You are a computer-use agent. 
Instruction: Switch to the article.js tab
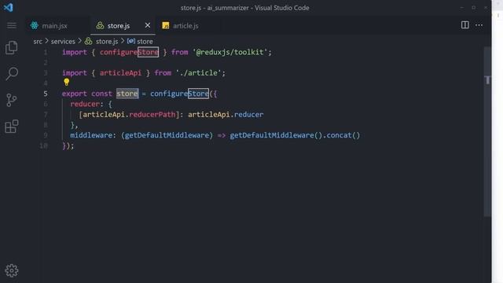tap(185, 26)
